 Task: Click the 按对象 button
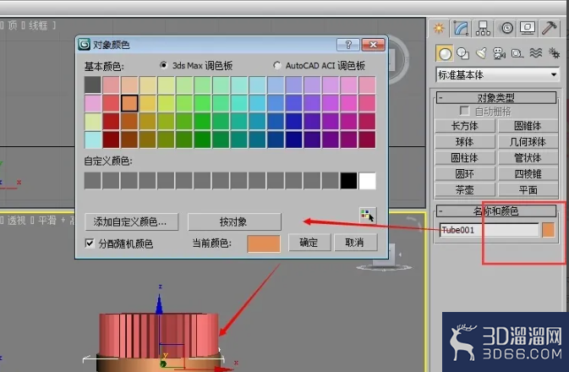[x=234, y=222]
